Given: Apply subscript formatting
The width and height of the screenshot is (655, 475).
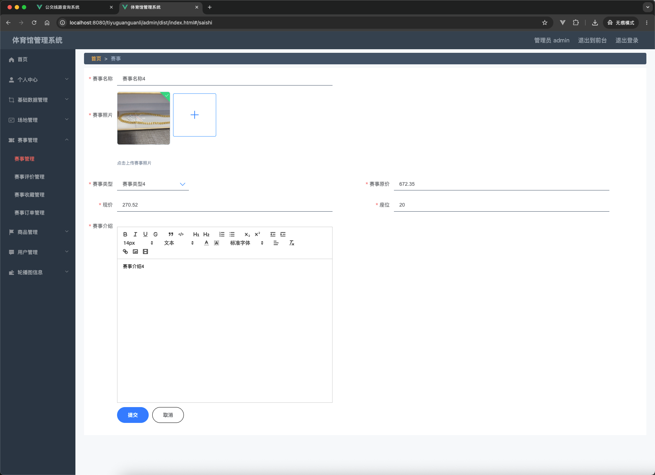Looking at the screenshot, I should point(247,234).
